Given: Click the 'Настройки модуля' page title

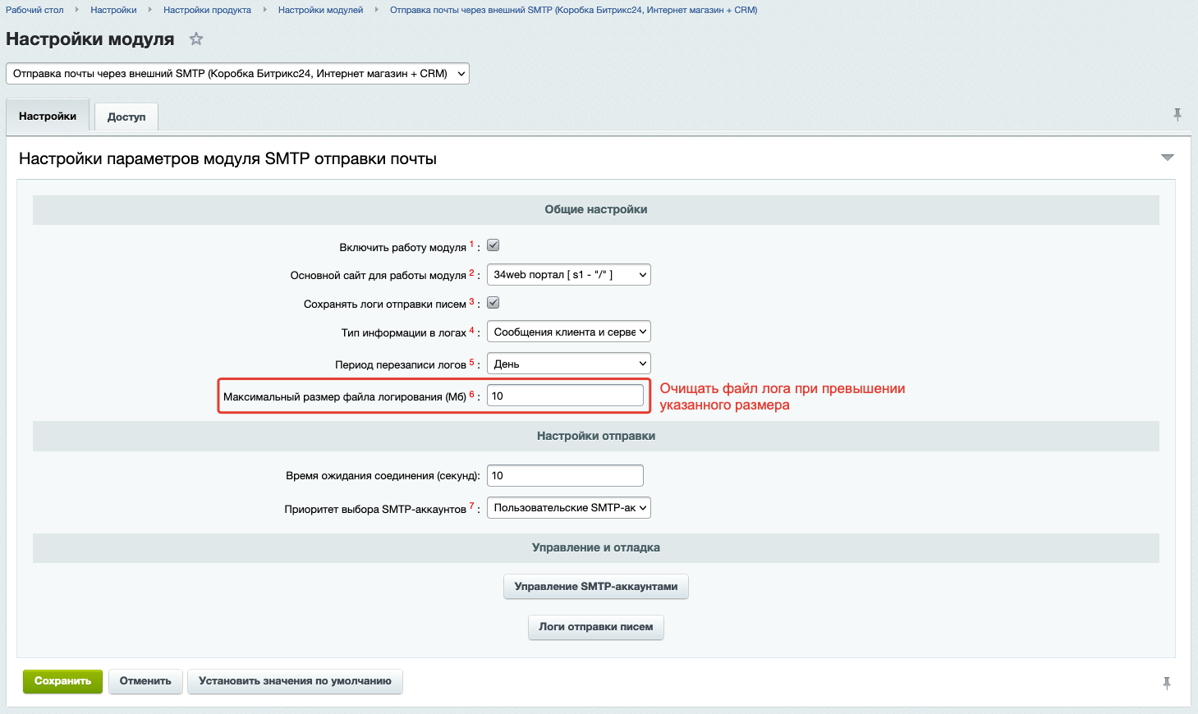Looking at the screenshot, I should coord(90,39).
